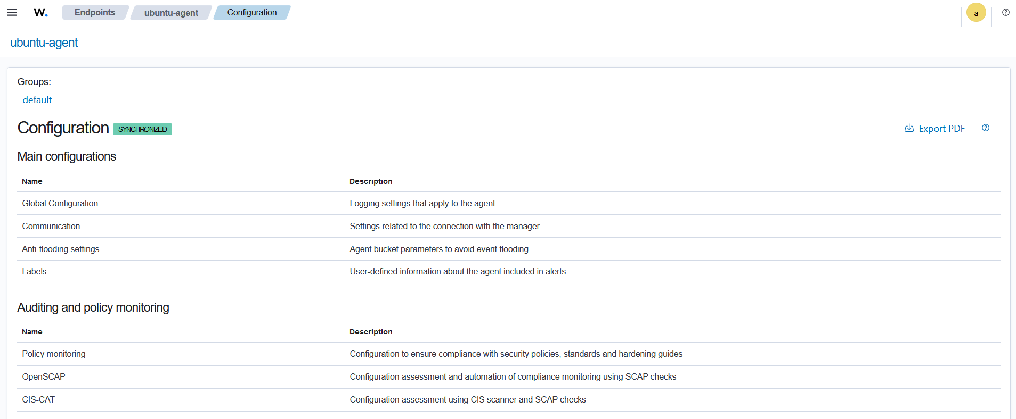Click the ubuntu-agent page title
This screenshot has width=1016, height=419.
(x=44, y=43)
